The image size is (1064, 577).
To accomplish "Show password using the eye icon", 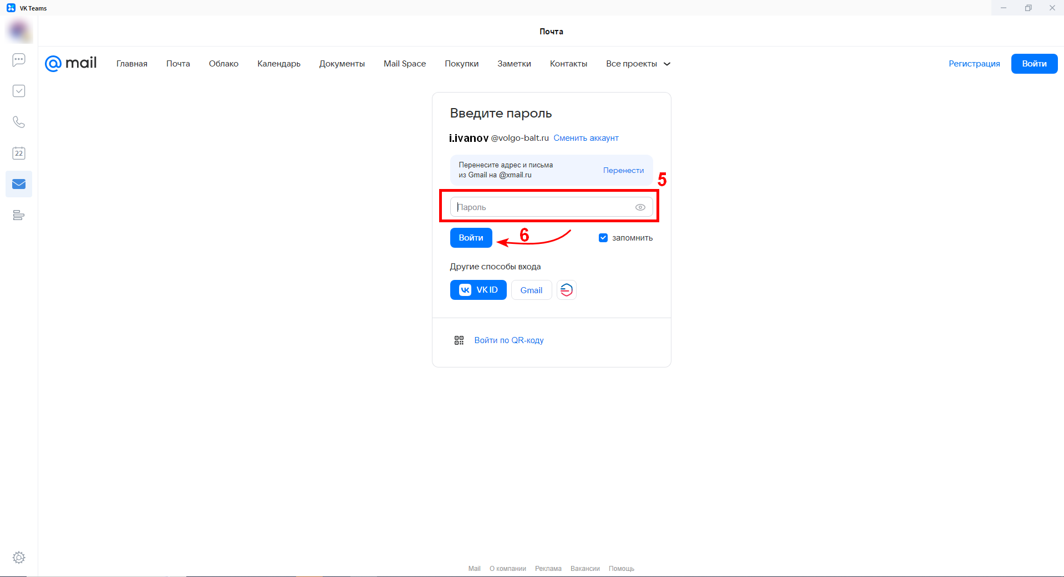I will 640,207.
